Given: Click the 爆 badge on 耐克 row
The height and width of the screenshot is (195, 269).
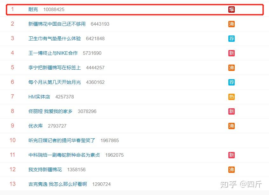Looking at the screenshot, I should pyautogui.click(x=232, y=9).
